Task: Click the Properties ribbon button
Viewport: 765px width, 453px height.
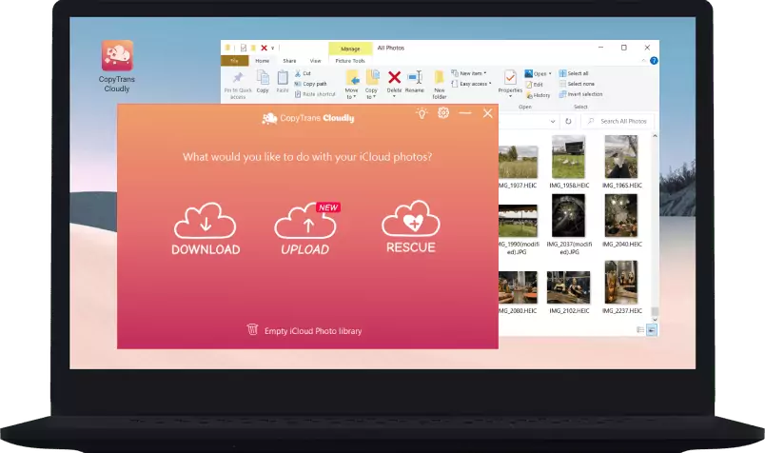Action: tap(510, 80)
